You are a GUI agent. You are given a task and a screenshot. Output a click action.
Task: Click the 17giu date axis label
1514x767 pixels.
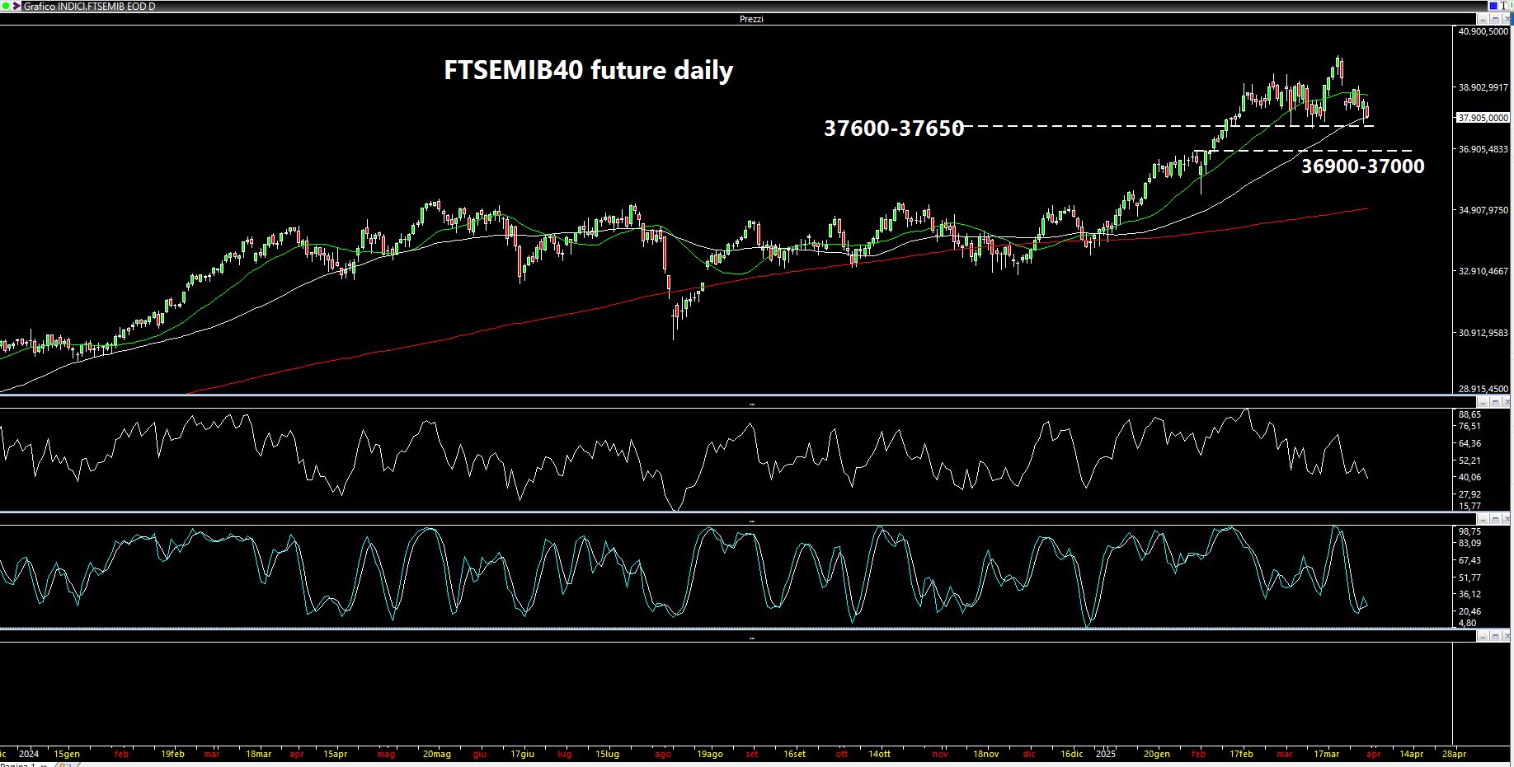522,754
